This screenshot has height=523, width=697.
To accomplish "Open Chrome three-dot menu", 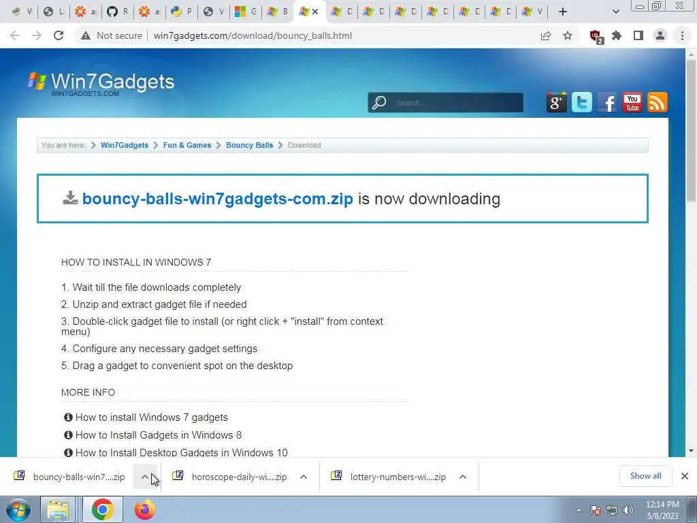I will (682, 35).
